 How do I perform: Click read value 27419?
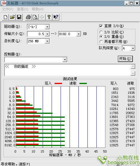tap(130, 141)
